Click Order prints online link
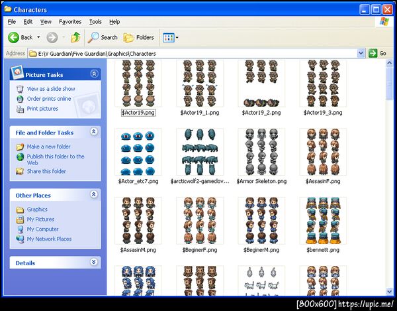The image size is (397, 311). [x=49, y=99]
